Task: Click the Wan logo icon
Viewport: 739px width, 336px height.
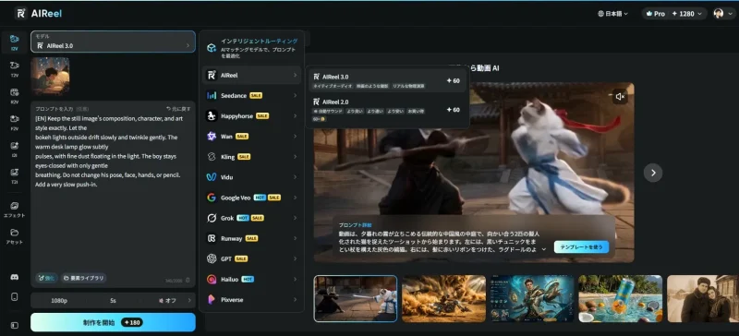Action: coord(212,137)
